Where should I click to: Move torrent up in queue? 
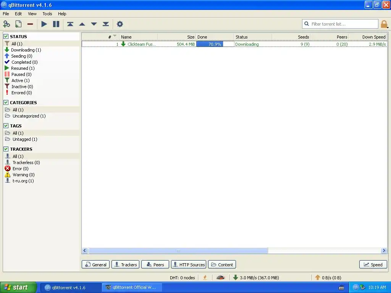point(82,24)
